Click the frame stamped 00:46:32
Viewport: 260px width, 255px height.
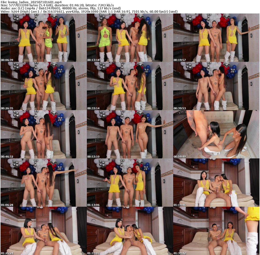click(43, 134)
